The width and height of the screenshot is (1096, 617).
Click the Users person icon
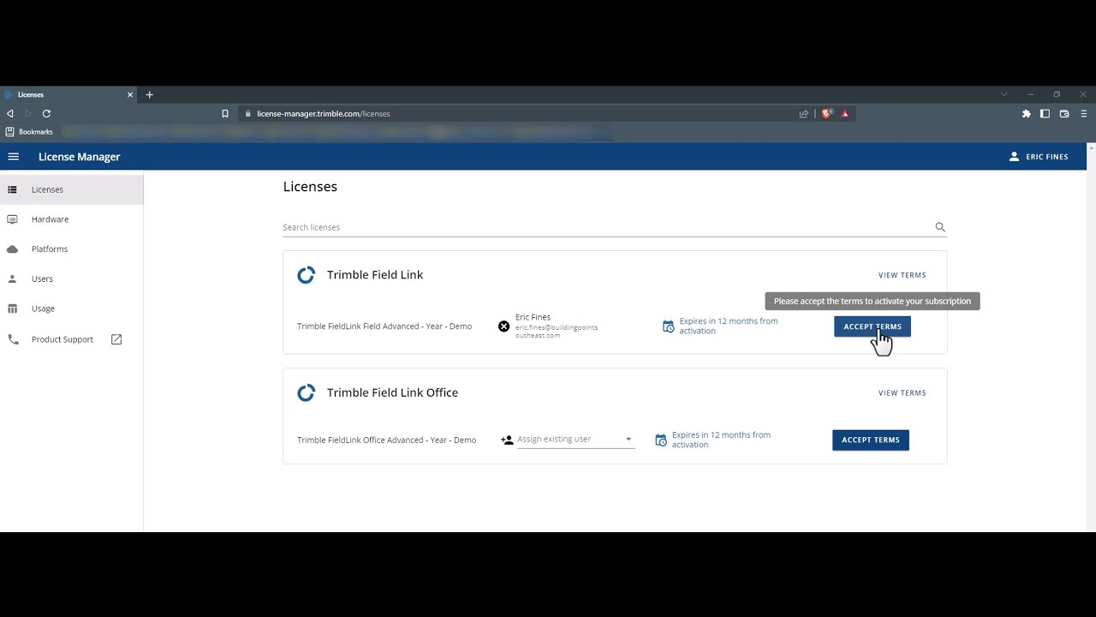click(12, 279)
